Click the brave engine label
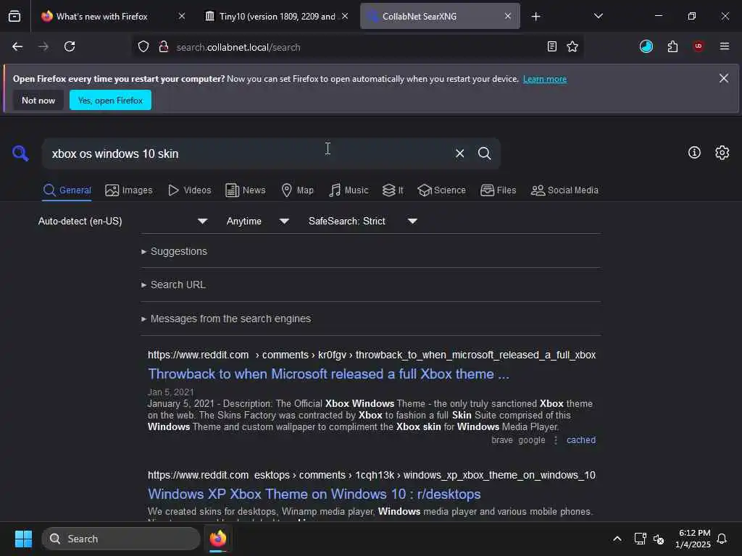The image size is (742, 556). click(502, 439)
